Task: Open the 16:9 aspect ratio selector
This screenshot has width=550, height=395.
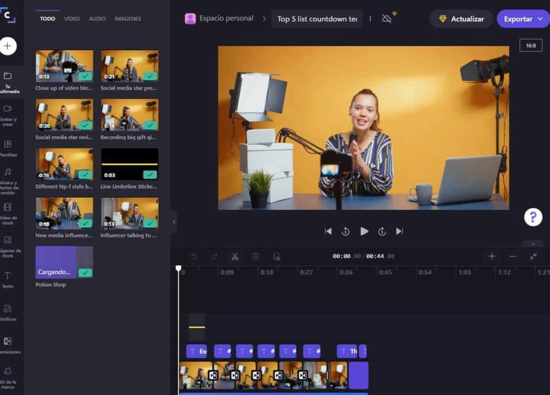Action: pos(531,45)
